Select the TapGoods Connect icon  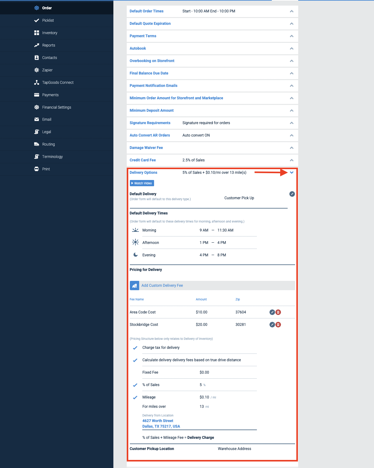tap(36, 82)
